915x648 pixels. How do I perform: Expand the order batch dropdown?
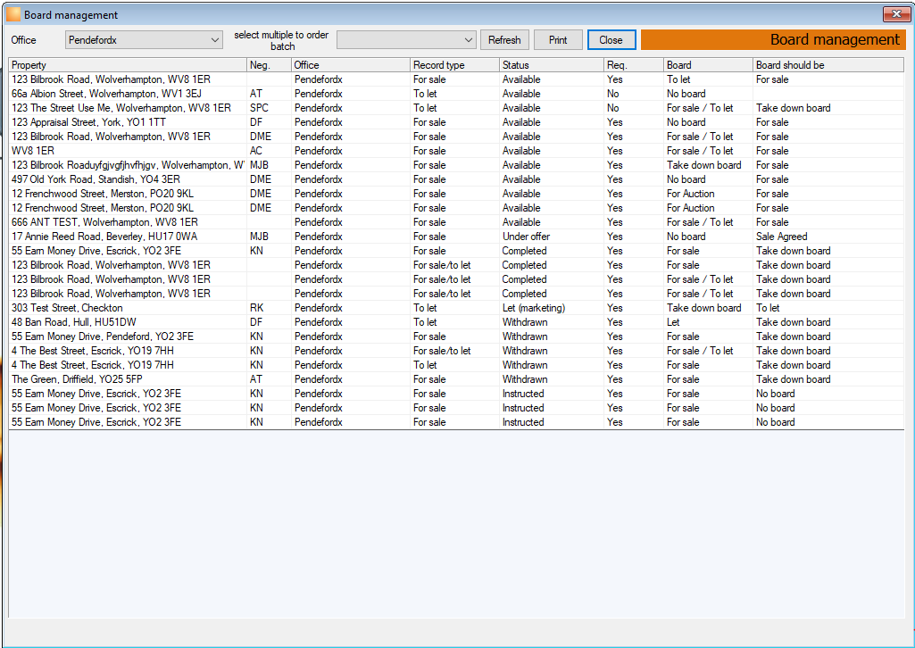406,39
